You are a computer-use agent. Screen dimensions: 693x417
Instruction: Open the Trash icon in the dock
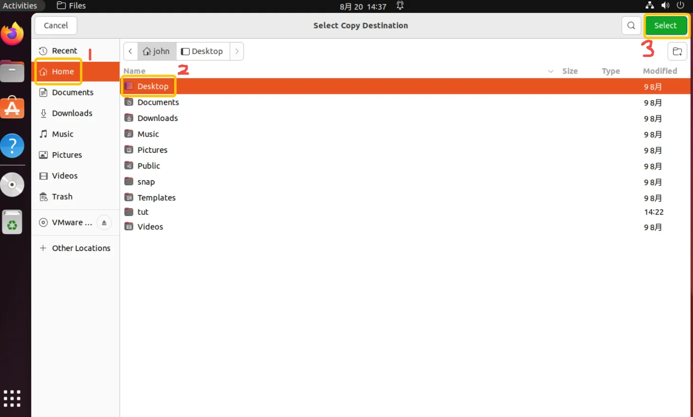click(12, 222)
